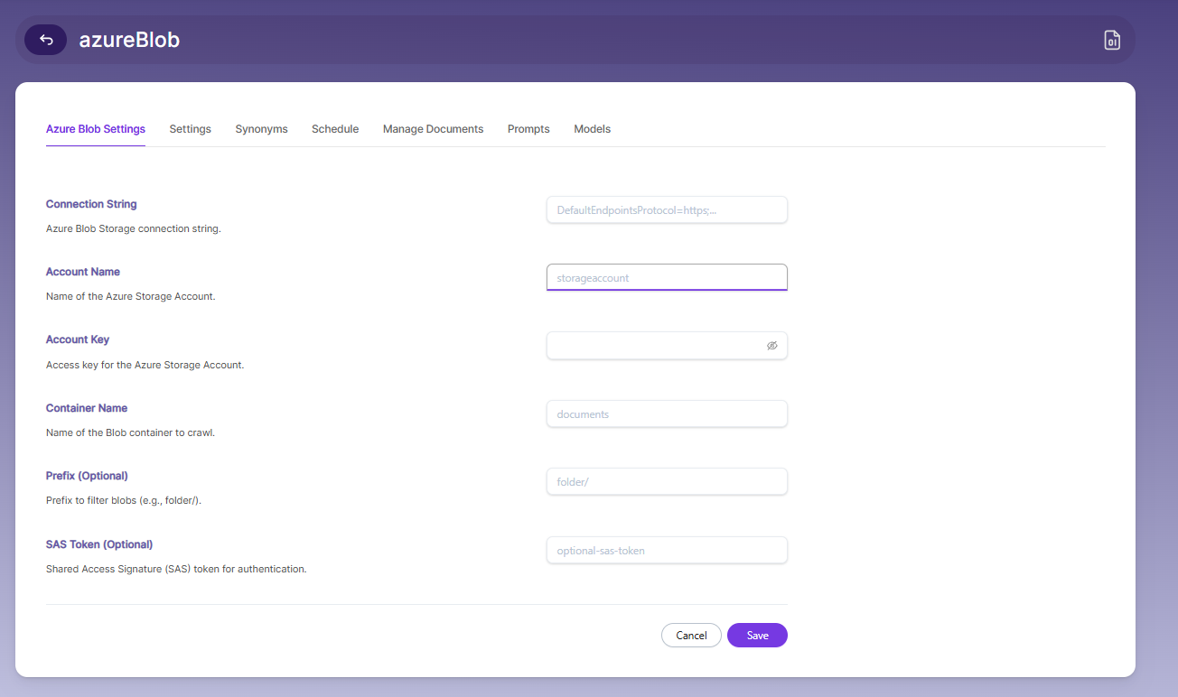Select the Azure Blob Settings tab
The width and height of the screenshot is (1178, 697).
[96, 129]
